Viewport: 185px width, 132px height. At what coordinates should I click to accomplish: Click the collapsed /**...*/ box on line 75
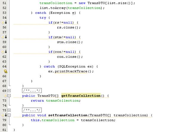pyautogui.click(x=32, y=110)
